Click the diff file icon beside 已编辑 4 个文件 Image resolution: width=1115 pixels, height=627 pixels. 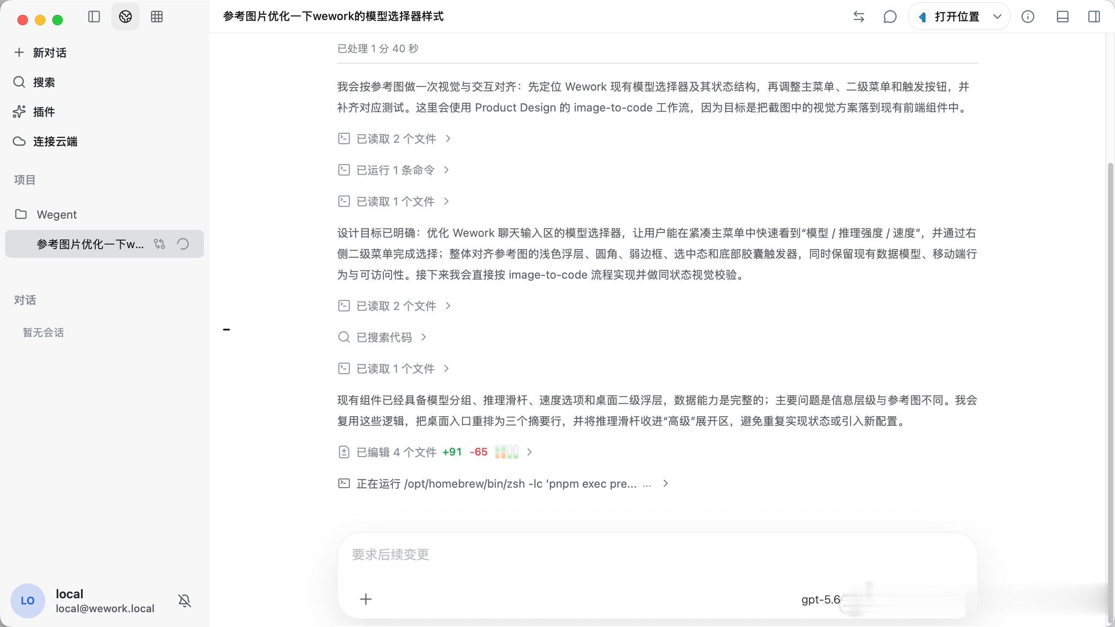tap(344, 452)
